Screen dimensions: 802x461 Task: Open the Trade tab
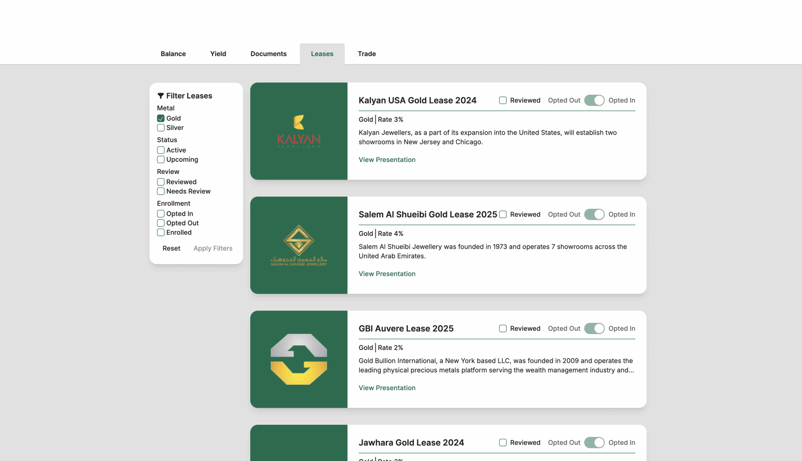367,54
